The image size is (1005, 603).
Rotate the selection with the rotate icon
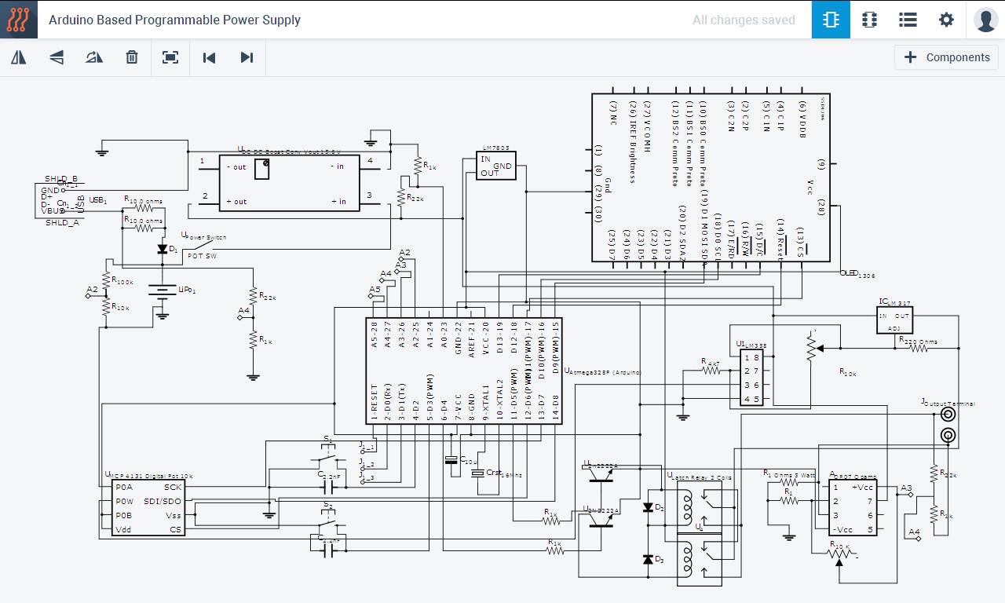[94, 57]
